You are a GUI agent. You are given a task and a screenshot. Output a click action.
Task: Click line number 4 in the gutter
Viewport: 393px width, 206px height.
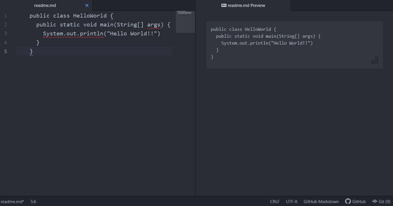(x=6, y=43)
